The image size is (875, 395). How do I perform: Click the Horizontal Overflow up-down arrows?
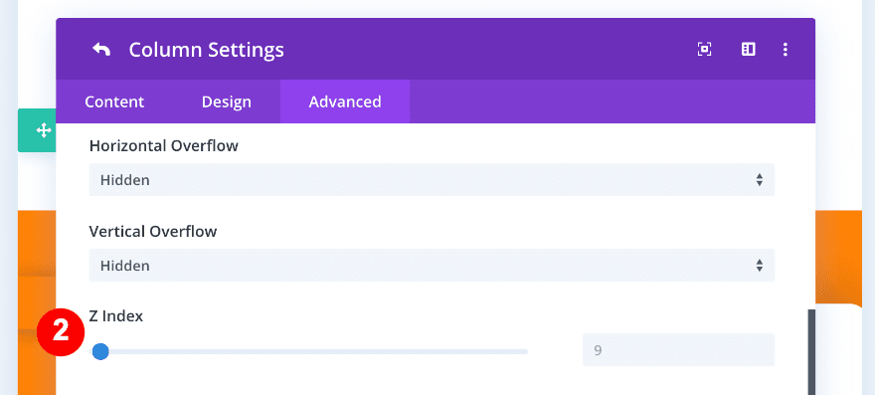point(760,180)
